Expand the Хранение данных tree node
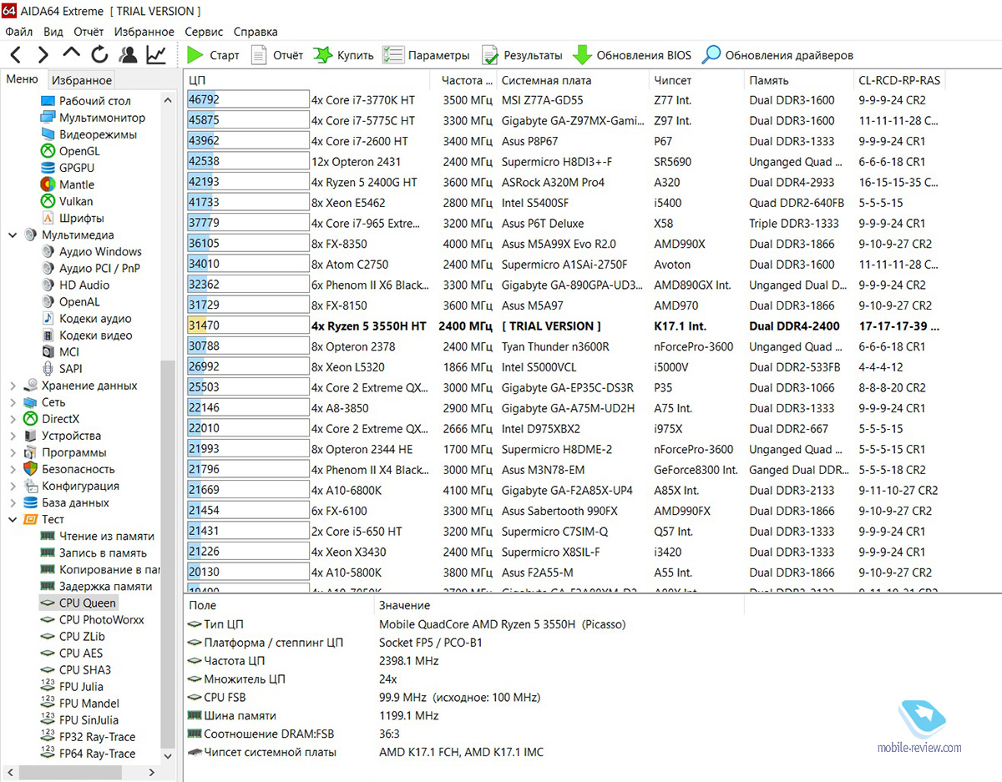This screenshot has width=1002, height=782. 13,386
